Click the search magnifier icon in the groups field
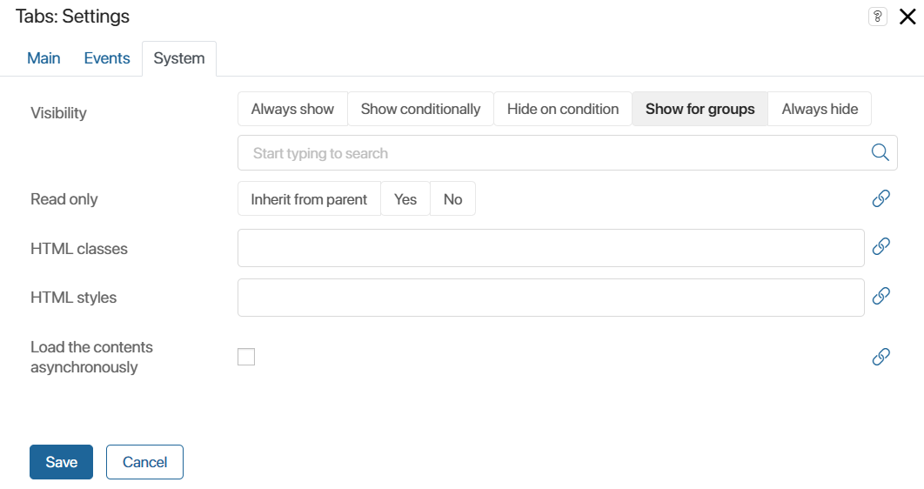 coord(880,152)
